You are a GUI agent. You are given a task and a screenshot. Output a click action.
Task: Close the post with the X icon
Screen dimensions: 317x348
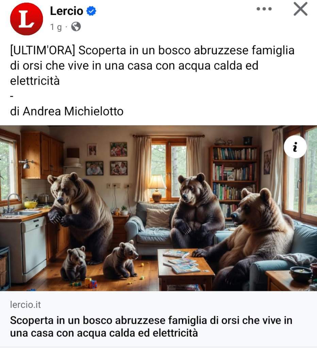click(x=300, y=9)
